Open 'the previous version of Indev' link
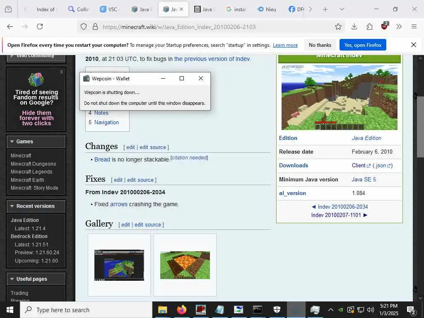The height and width of the screenshot is (318, 424). click(x=212, y=59)
